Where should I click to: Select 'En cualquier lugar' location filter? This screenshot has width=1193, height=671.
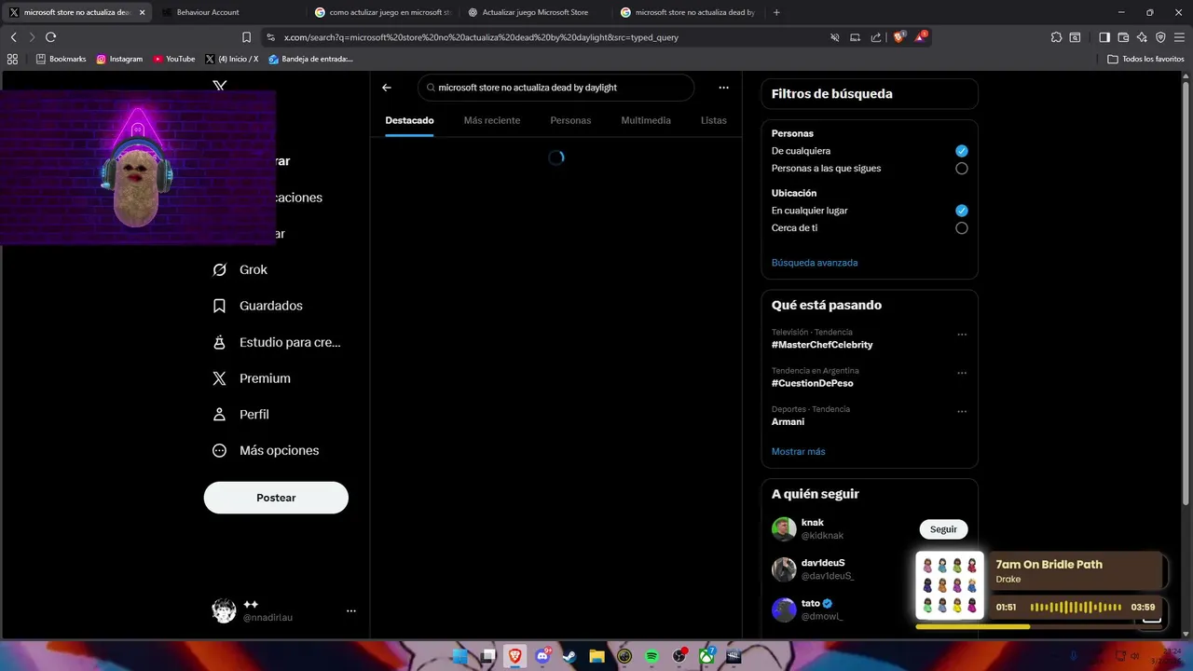(961, 211)
